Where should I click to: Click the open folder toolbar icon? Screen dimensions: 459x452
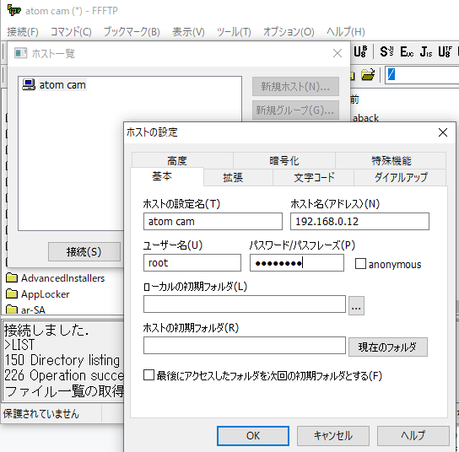coord(368,74)
